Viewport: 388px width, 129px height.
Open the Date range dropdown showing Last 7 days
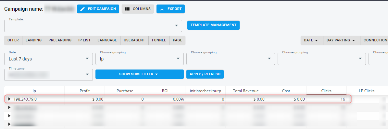pyautogui.click(x=48, y=59)
